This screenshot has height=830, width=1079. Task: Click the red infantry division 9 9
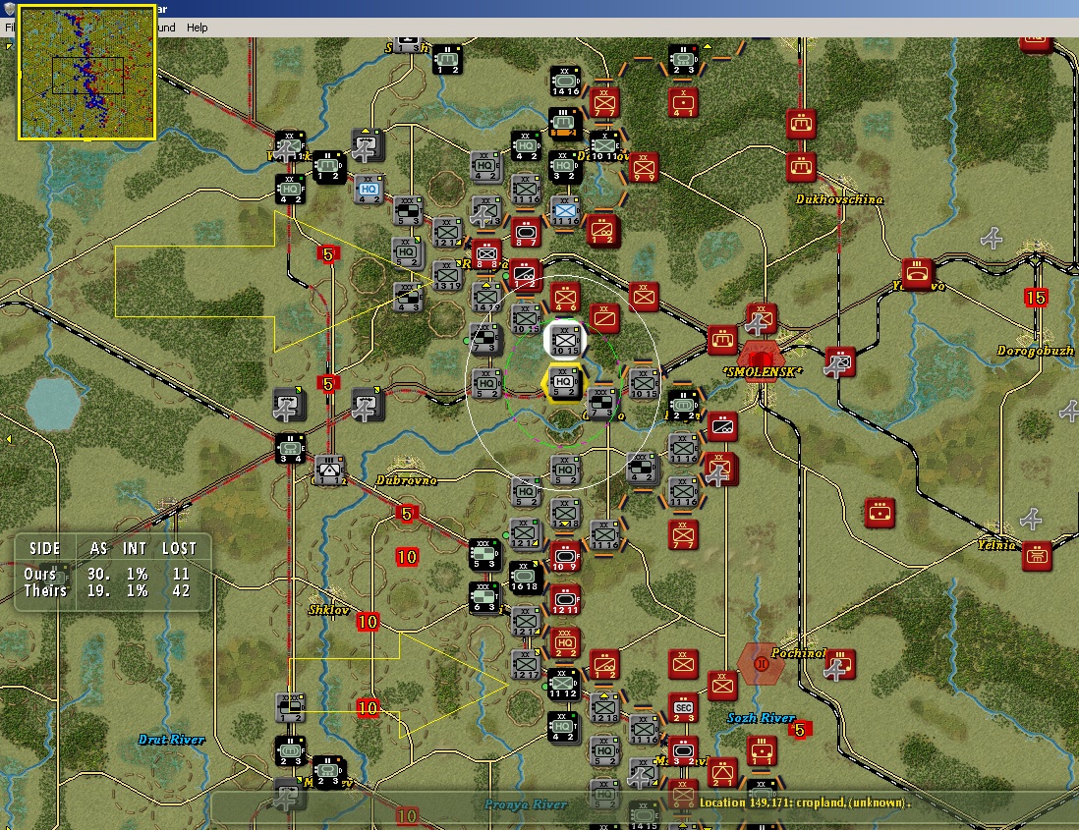coord(644,168)
